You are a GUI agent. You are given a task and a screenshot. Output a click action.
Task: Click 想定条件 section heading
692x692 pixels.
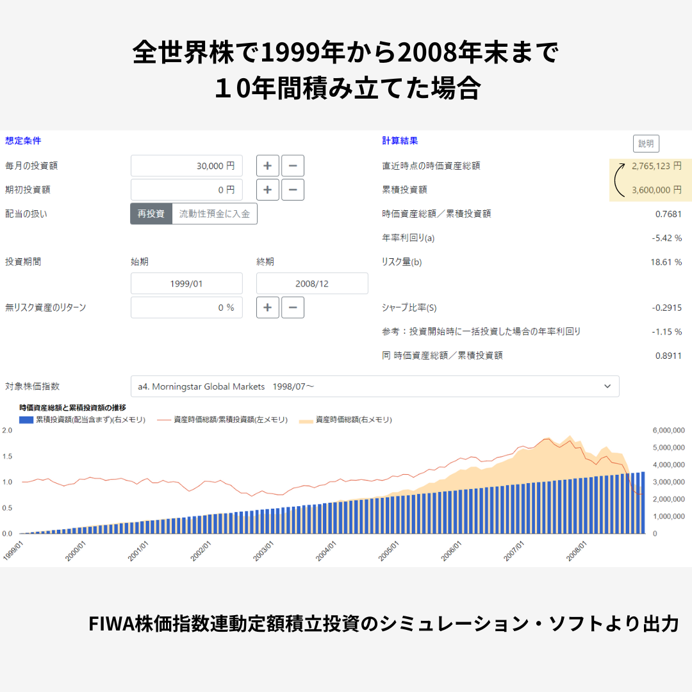point(23,141)
